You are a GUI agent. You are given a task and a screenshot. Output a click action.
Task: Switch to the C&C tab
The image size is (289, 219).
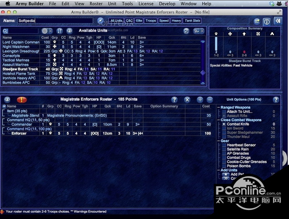tap(129, 21)
